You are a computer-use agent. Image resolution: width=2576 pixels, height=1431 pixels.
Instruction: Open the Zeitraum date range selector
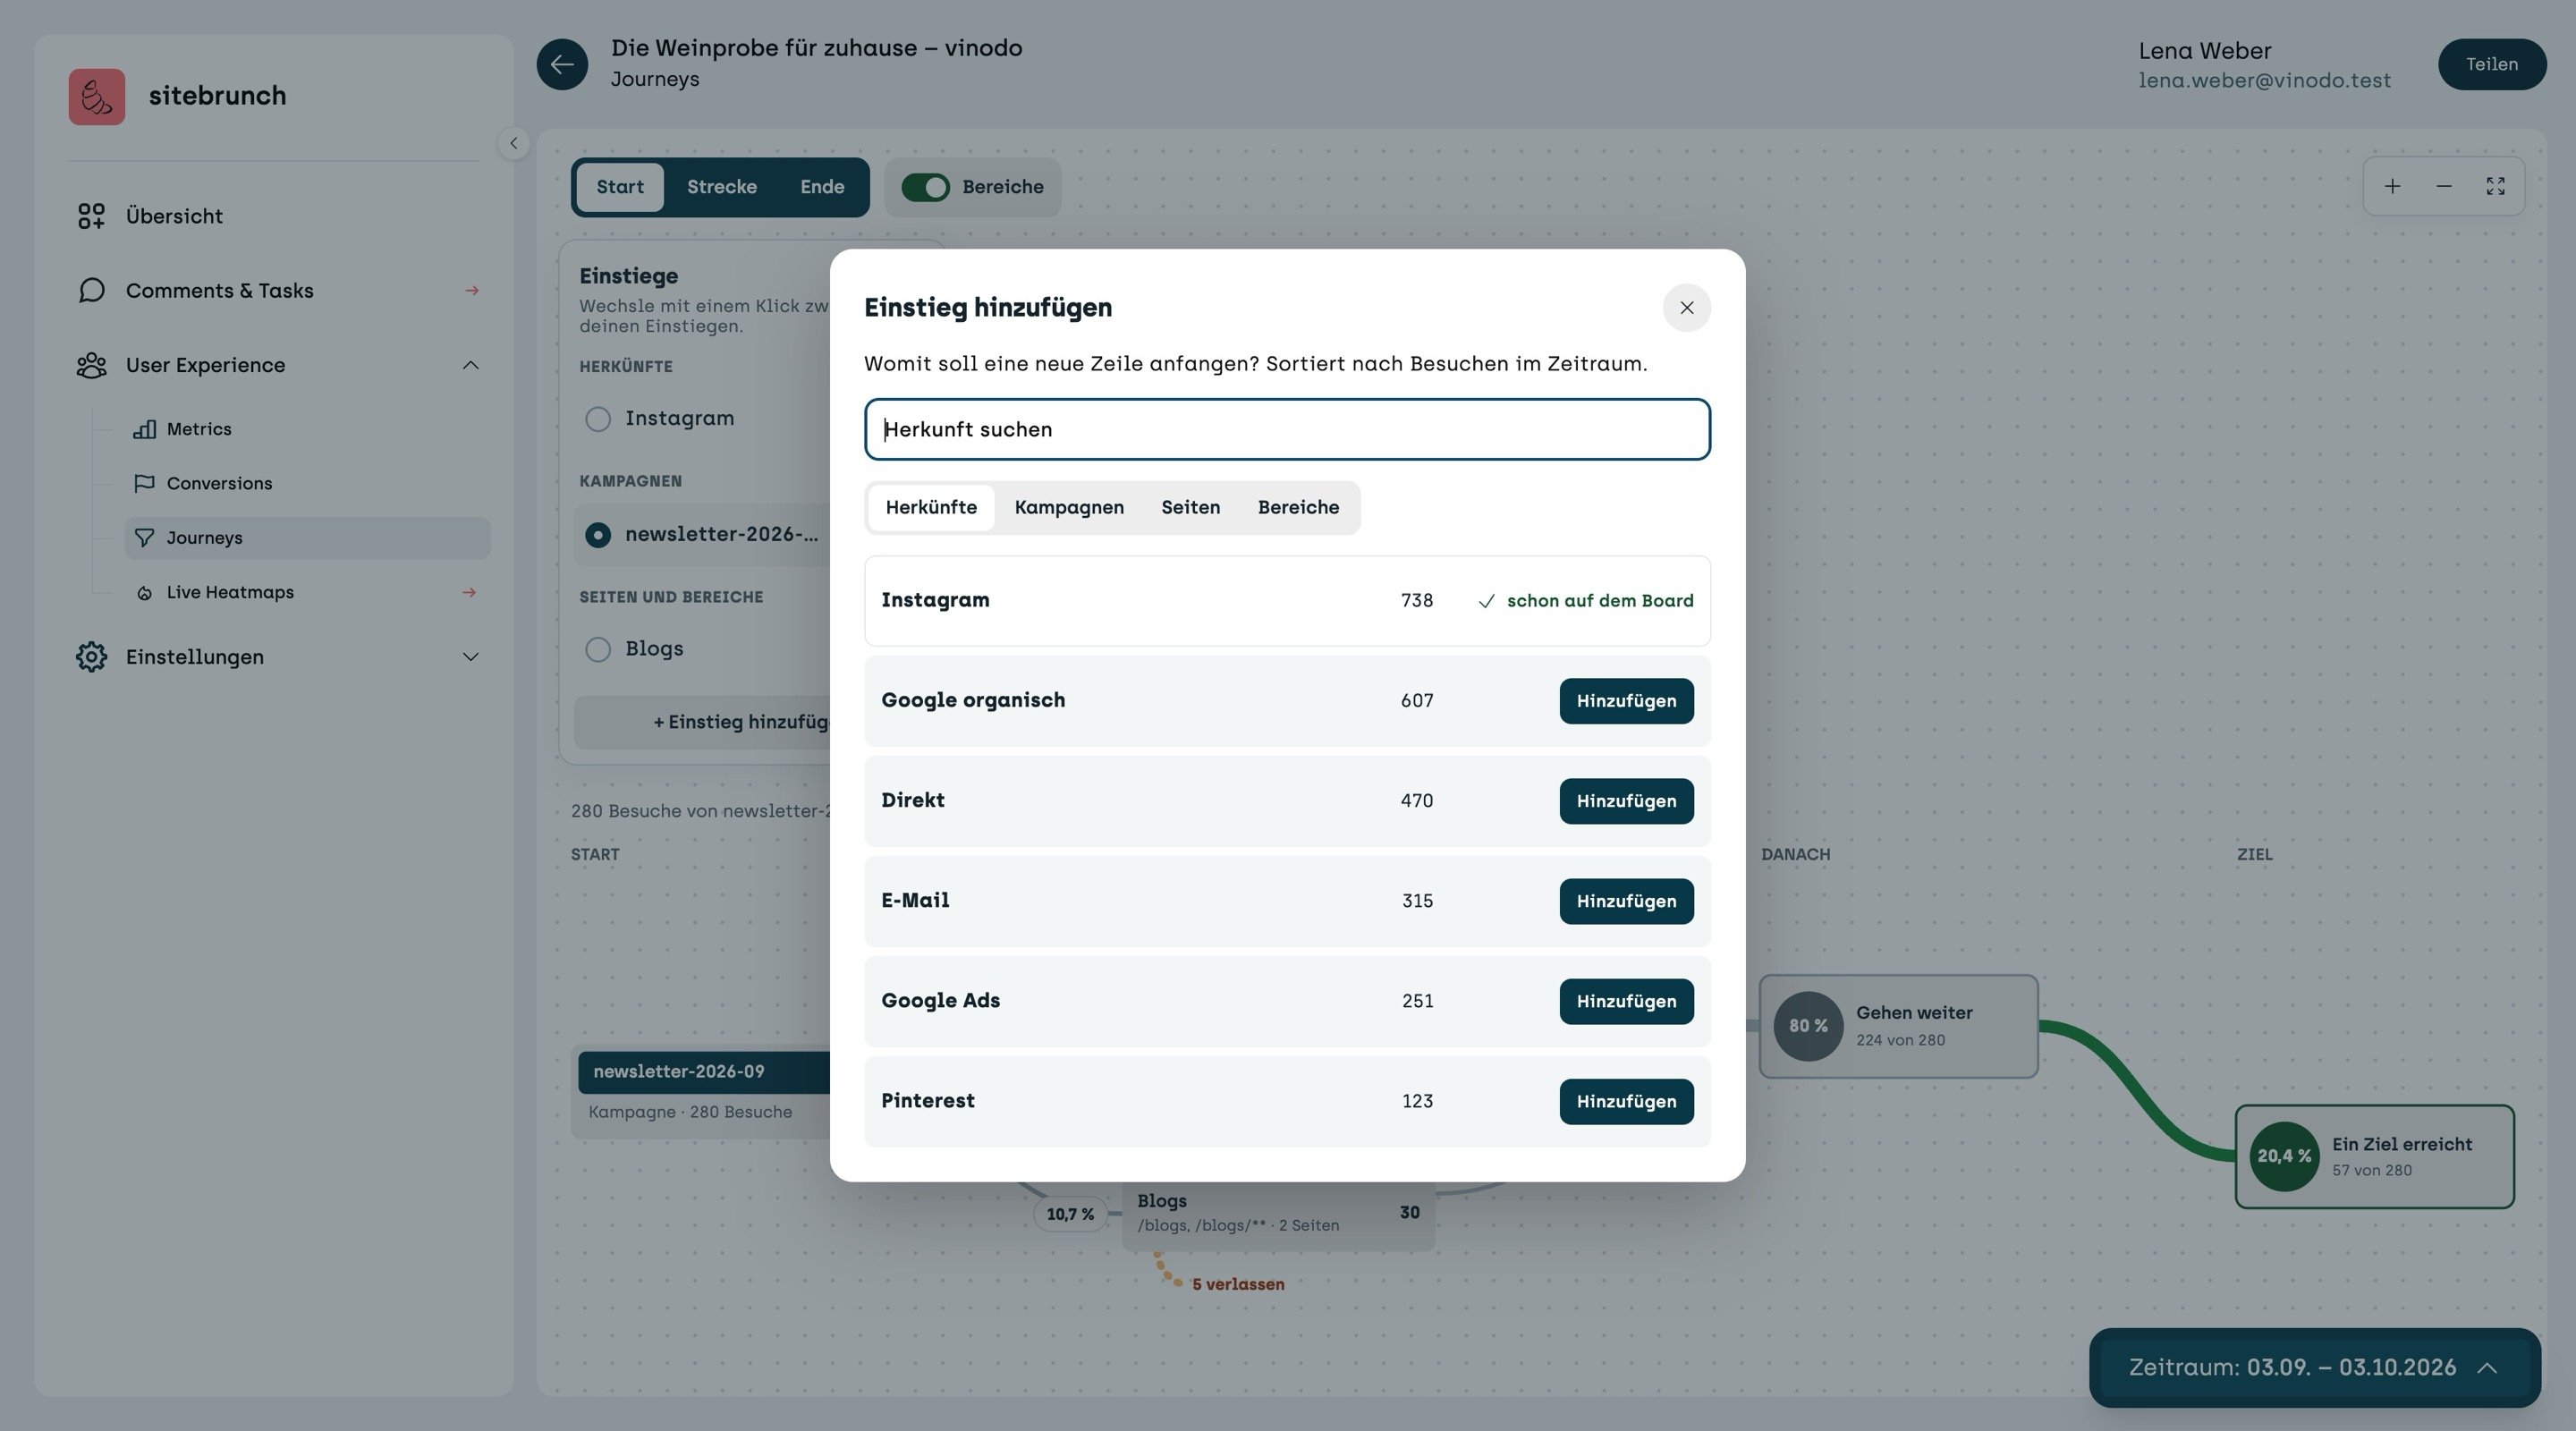pyautogui.click(x=2314, y=1367)
